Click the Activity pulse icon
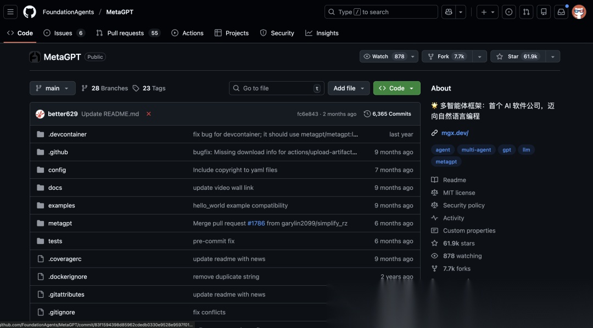 click(434, 218)
